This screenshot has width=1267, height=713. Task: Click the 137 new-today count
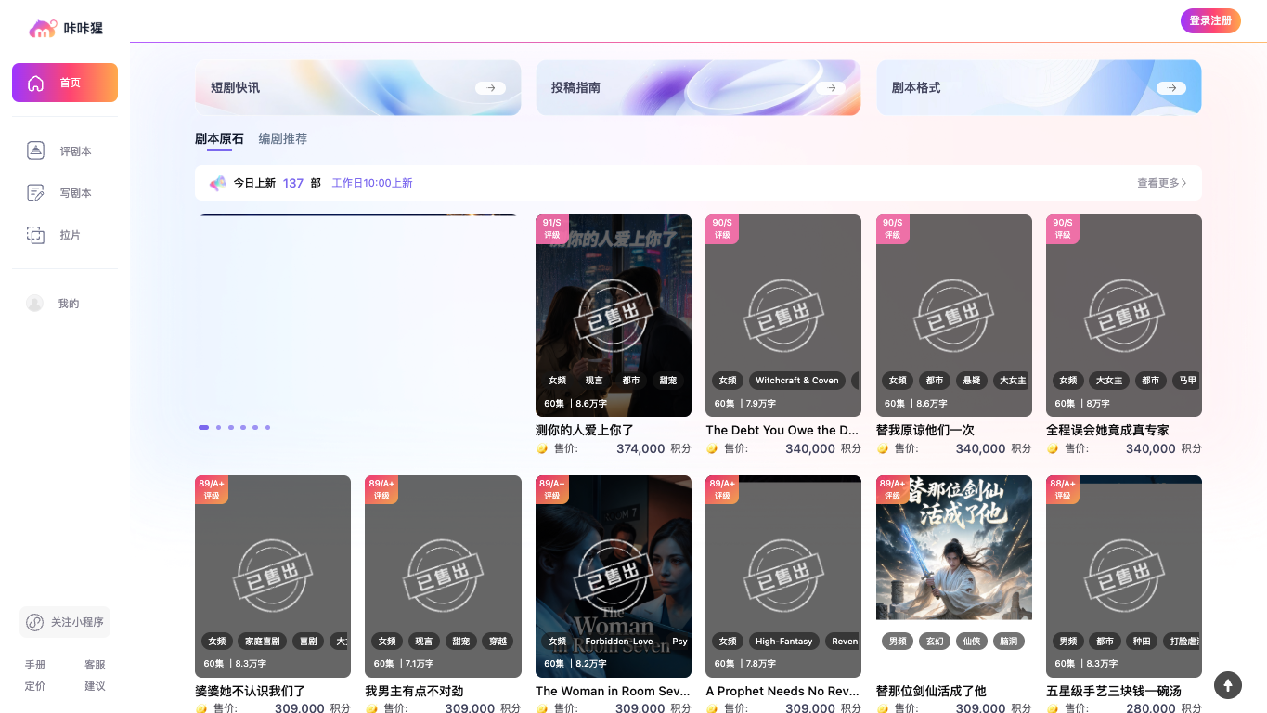(293, 183)
